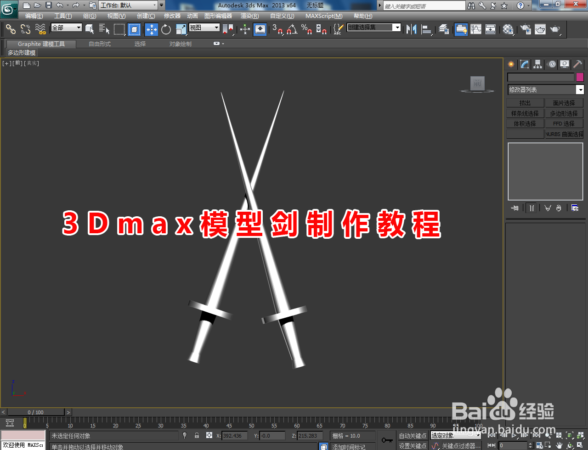Toggle the Percent Snap button

307,29
